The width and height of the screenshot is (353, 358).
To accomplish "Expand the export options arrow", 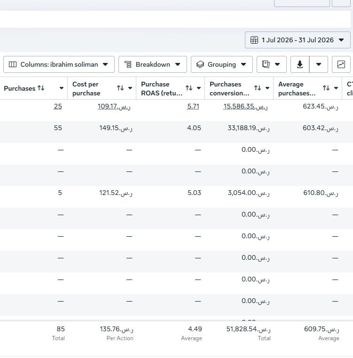I will (319, 64).
